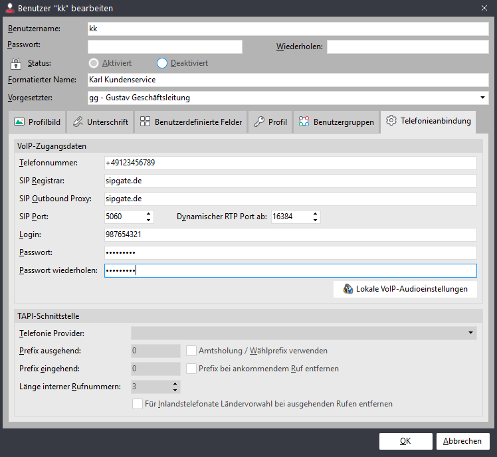This screenshot has height=457, width=497.
Task: Increase the SIP Port value
Action: point(149,214)
